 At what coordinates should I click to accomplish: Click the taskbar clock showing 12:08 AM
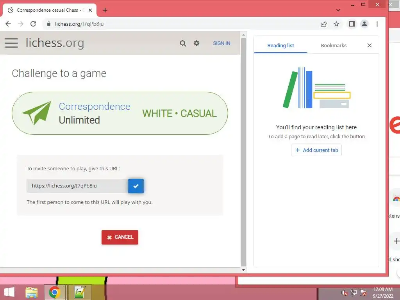pyautogui.click(x=383, y=293)
